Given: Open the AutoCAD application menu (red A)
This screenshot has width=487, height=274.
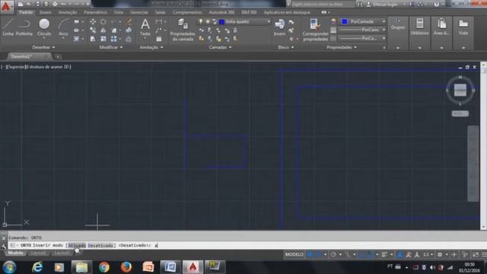Looking at the screenshot, I should 6,7.
